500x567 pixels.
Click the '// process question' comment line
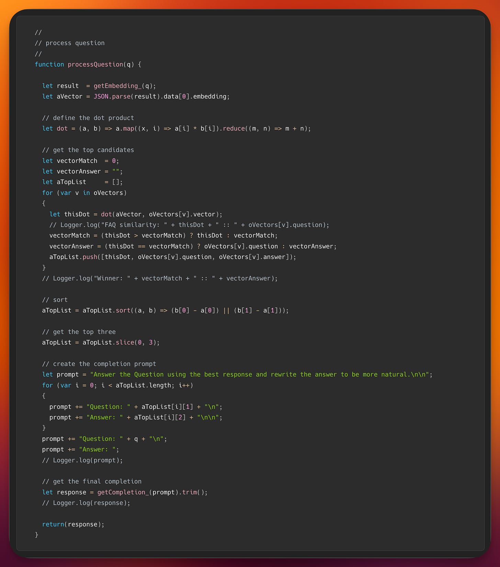pyautogui.click(x=70, y=43)
